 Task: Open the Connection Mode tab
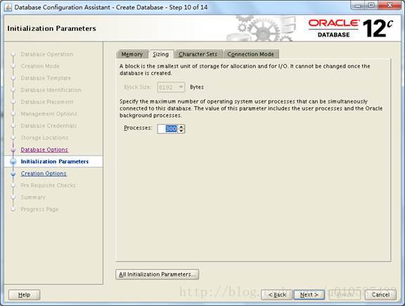(251, 54)
